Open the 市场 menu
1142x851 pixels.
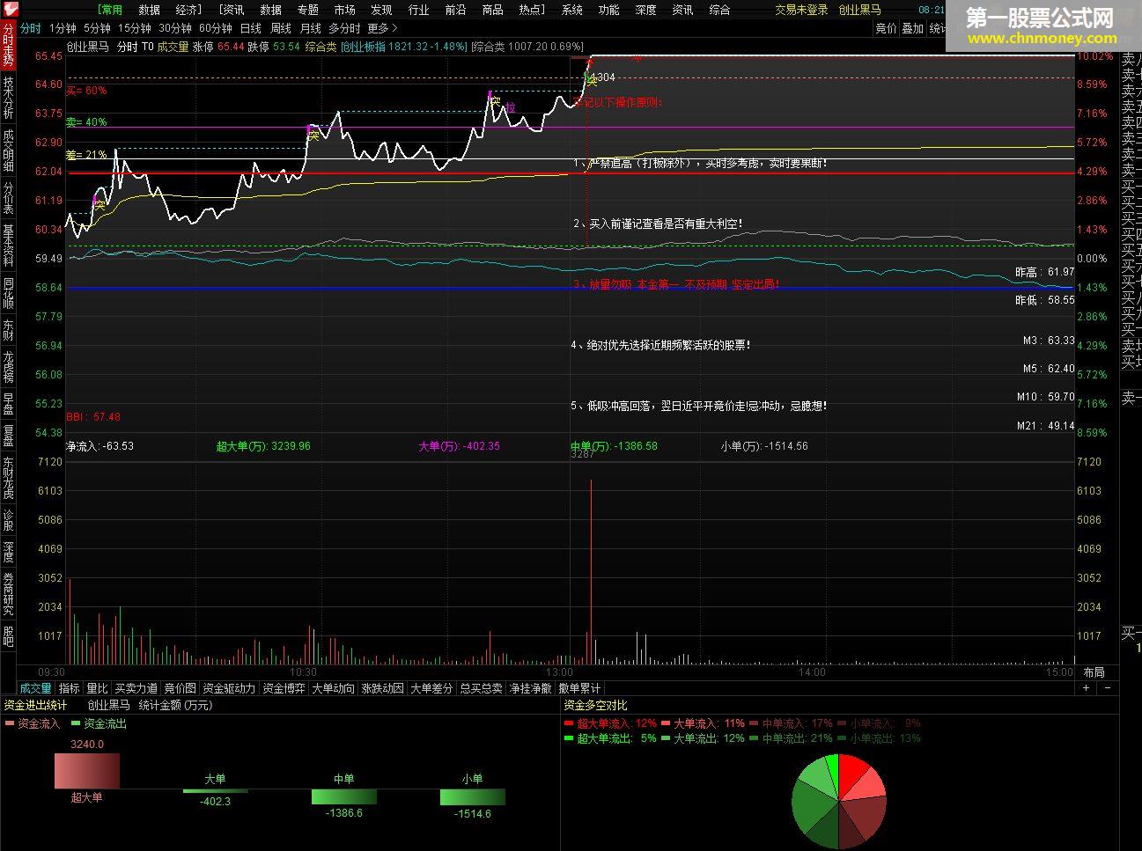345,10
